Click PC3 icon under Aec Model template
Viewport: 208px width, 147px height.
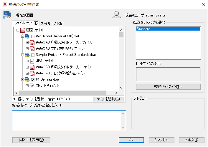pos(32,49)
